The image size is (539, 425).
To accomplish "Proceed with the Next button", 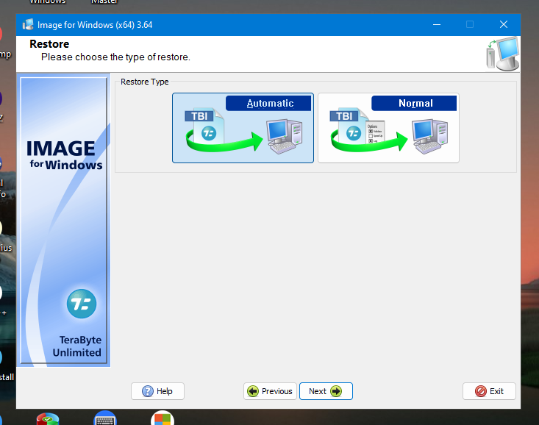I will pyautogui.click(x=326, y=391).
